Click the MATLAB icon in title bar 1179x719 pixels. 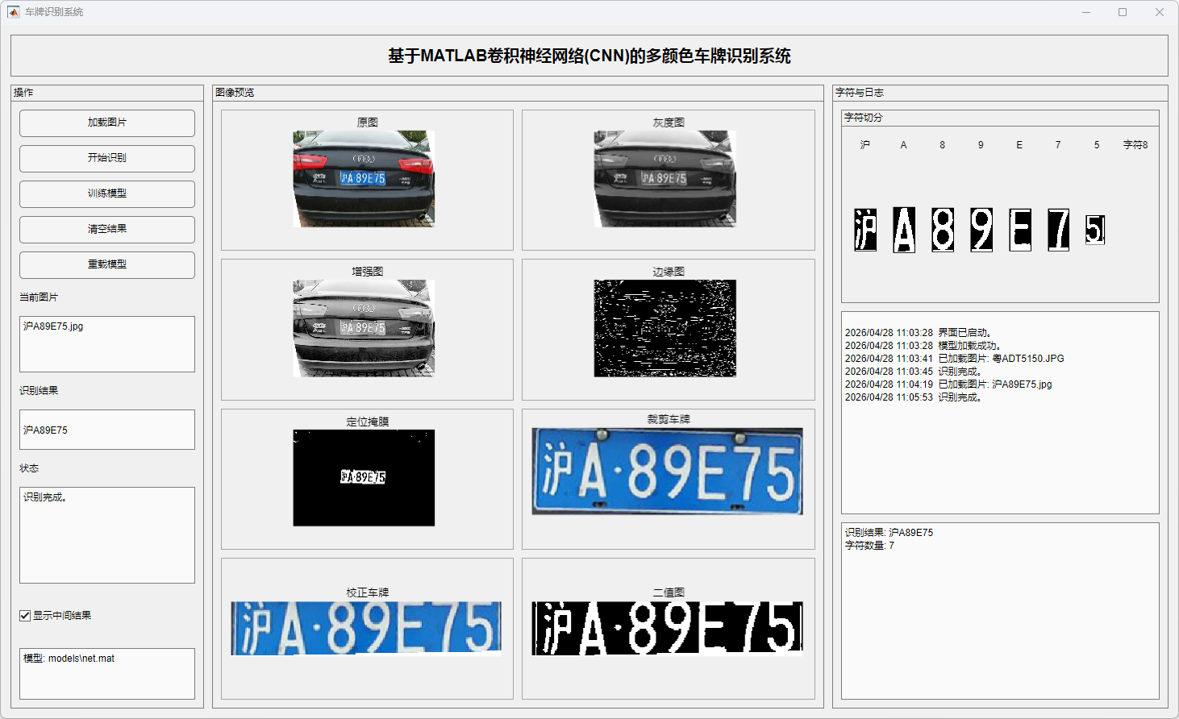coord(13,12)
